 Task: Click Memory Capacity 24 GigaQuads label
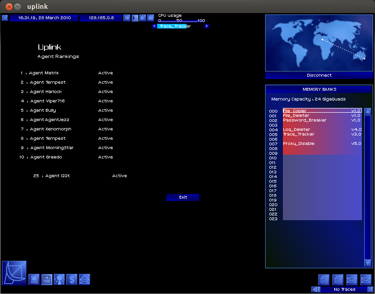tap(308, 99)
